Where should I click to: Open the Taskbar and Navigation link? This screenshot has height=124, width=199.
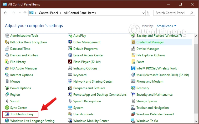pos(152,108)
